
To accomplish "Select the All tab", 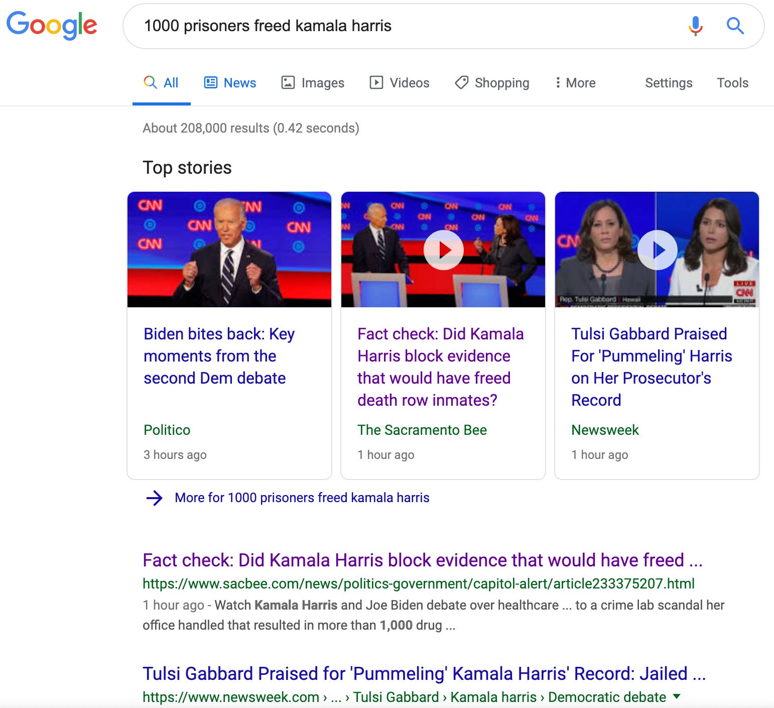I will pos(161,83).
